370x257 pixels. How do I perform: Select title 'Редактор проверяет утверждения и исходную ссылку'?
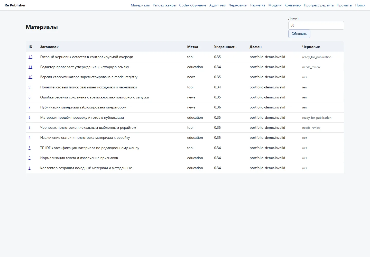tap(85, 67)
